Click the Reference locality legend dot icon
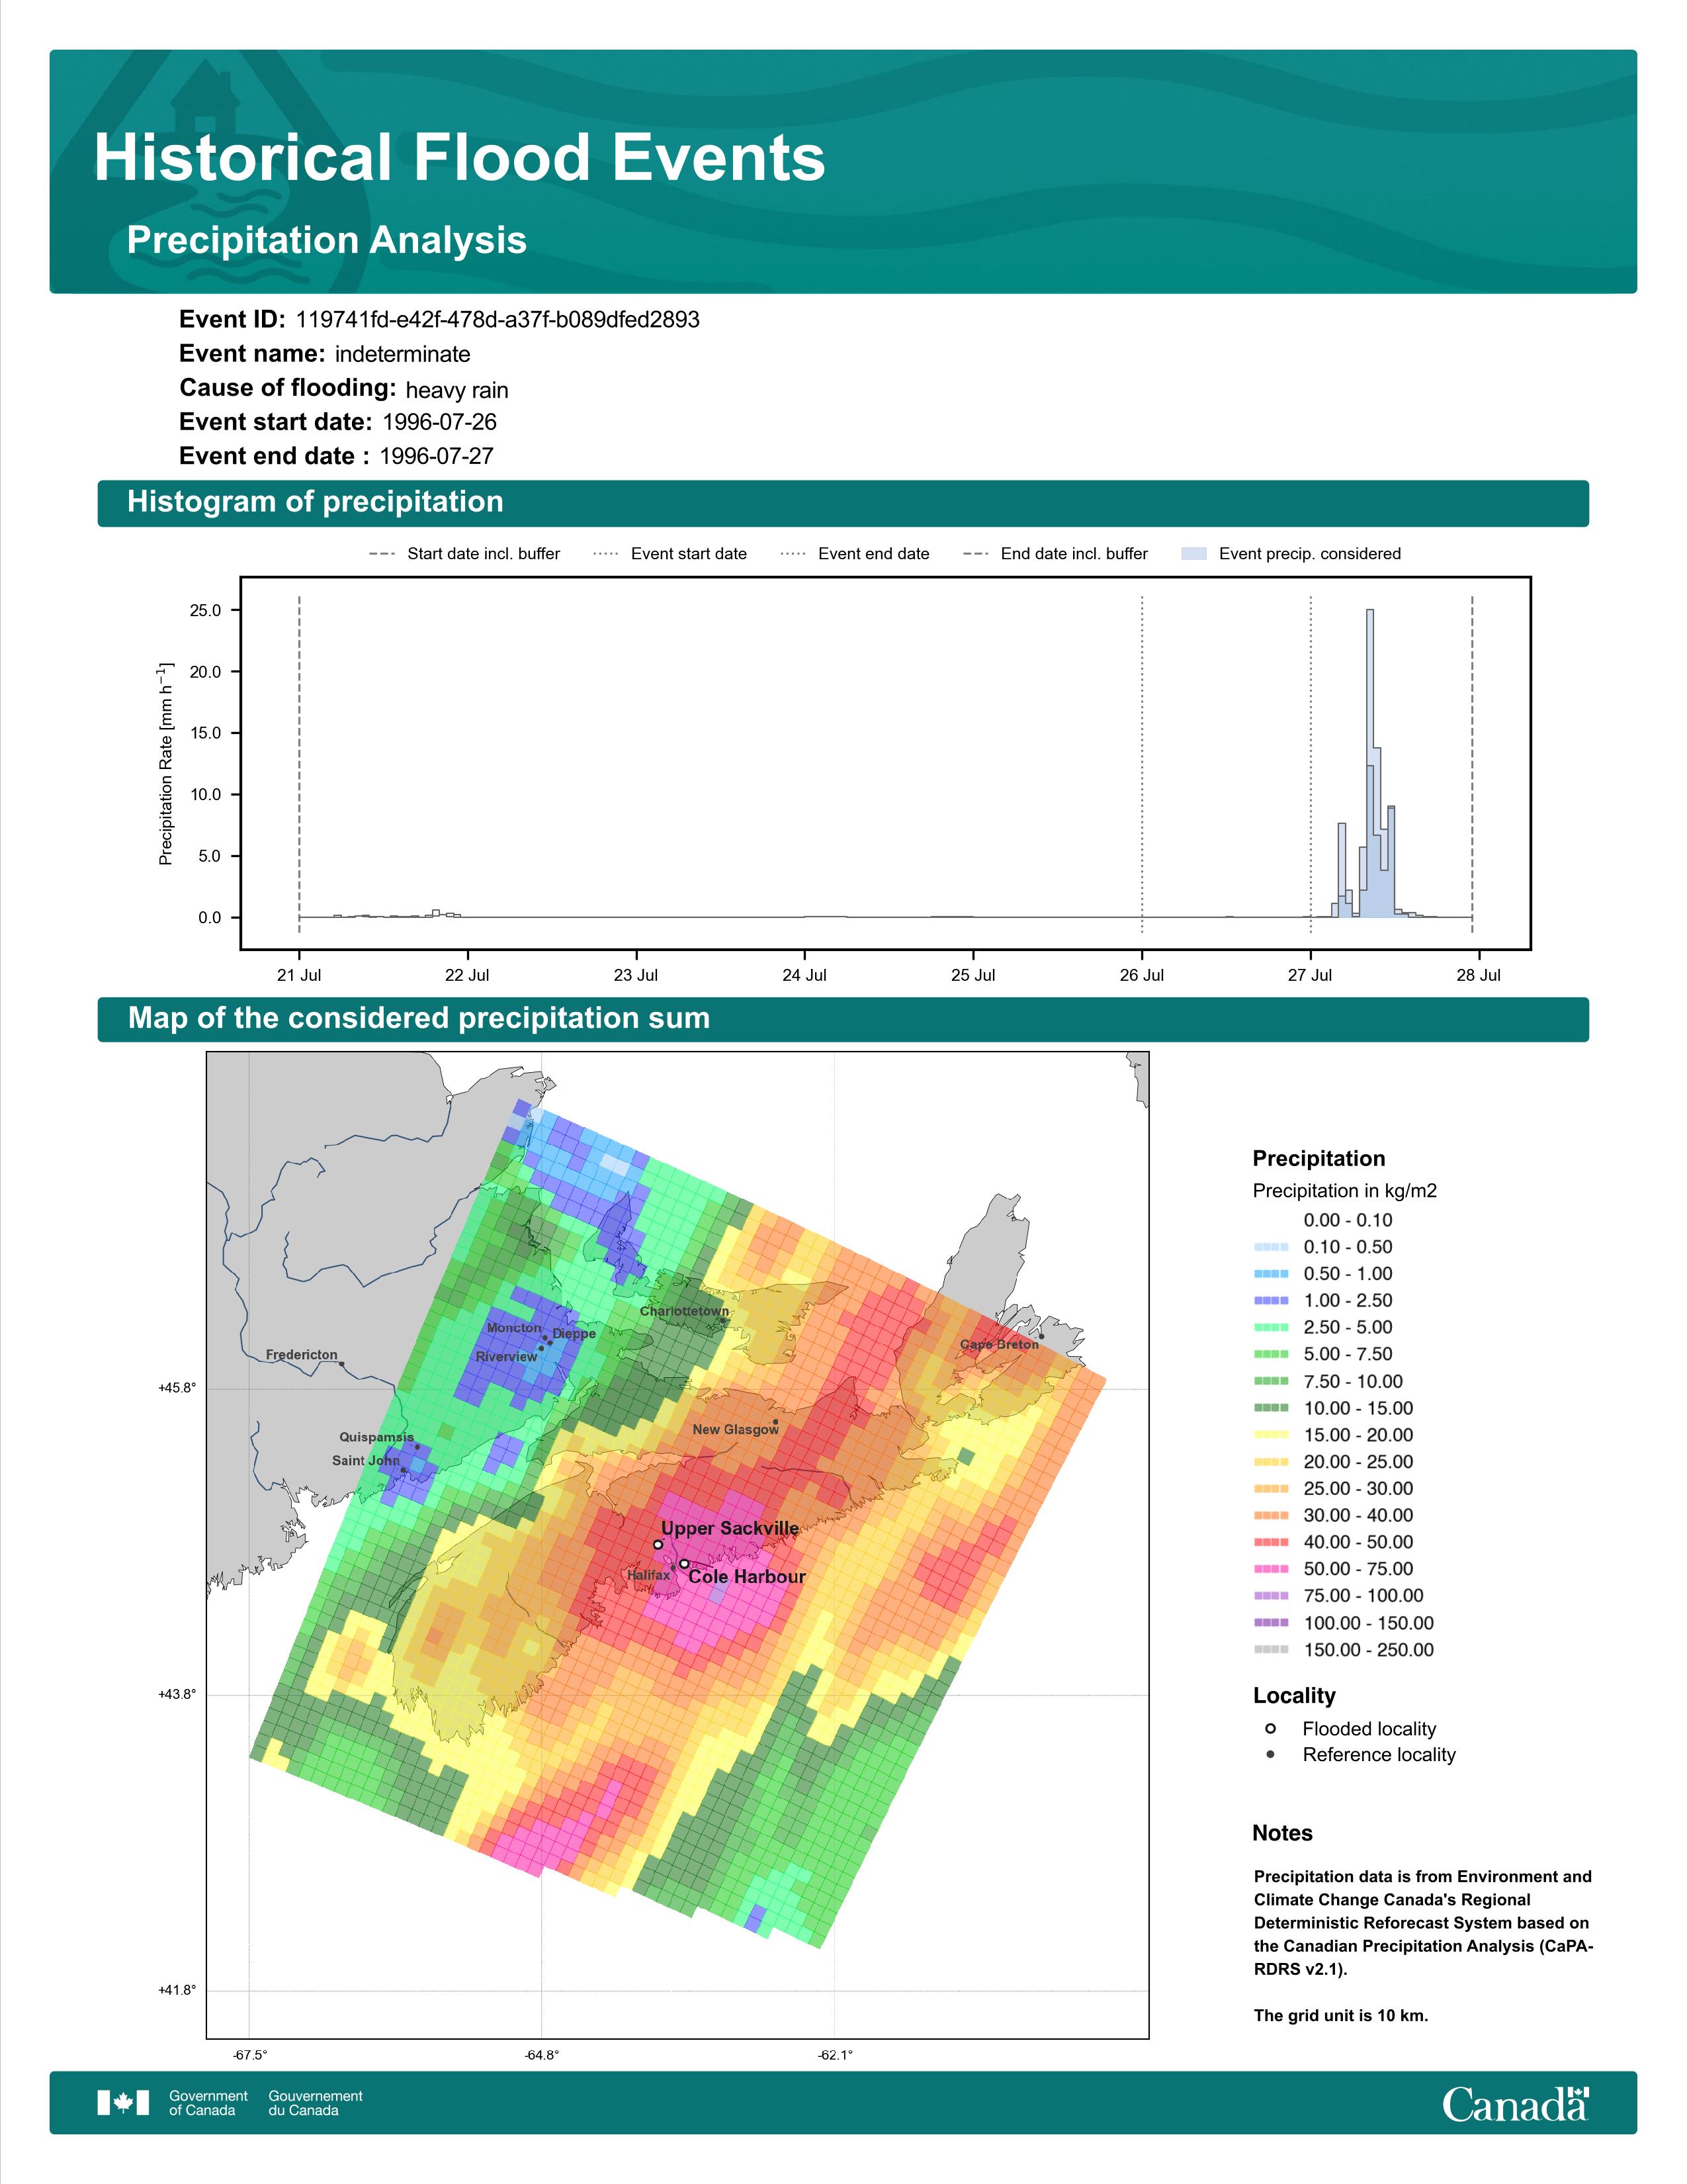Screen dimensions: 1687x2184 pyautogui.click(x=1270, y=1755)
